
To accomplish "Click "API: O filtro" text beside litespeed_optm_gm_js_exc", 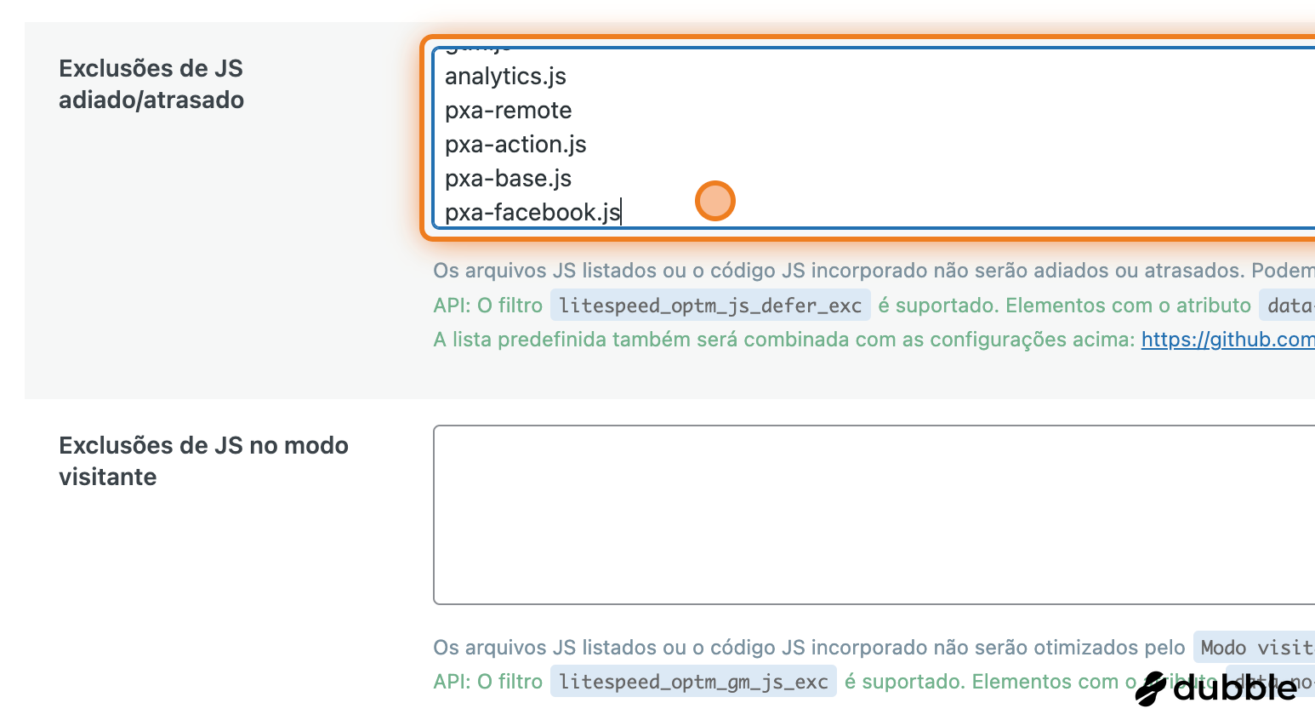I will pos(487,682).
